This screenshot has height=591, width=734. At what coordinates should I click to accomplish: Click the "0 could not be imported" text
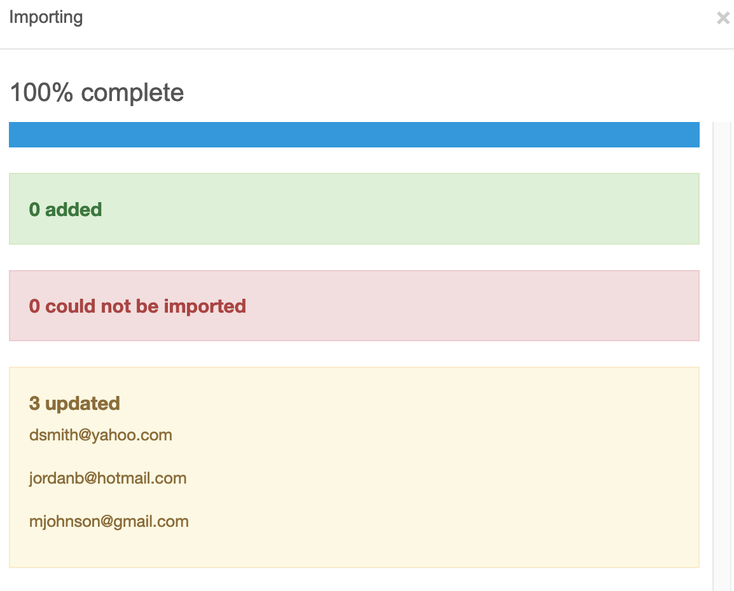(137, 306)
